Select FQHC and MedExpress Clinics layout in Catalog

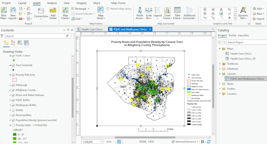[x=247, y=79]
